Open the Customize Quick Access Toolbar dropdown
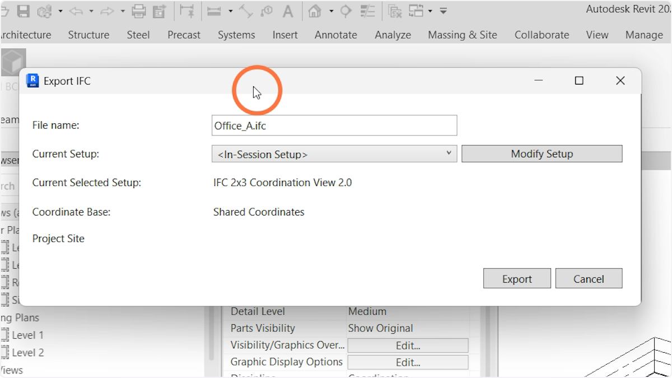The height and width of the screenshot is (378, 672). (x=444, y=11)
